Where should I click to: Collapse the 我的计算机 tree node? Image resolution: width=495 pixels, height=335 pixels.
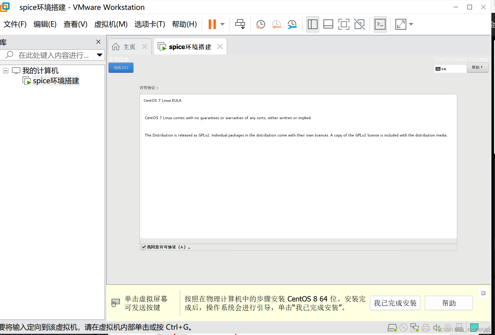(5, 71)
